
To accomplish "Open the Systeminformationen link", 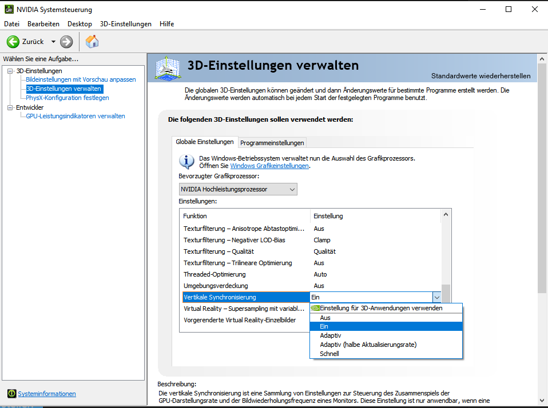I will click(x=47, y=394).
